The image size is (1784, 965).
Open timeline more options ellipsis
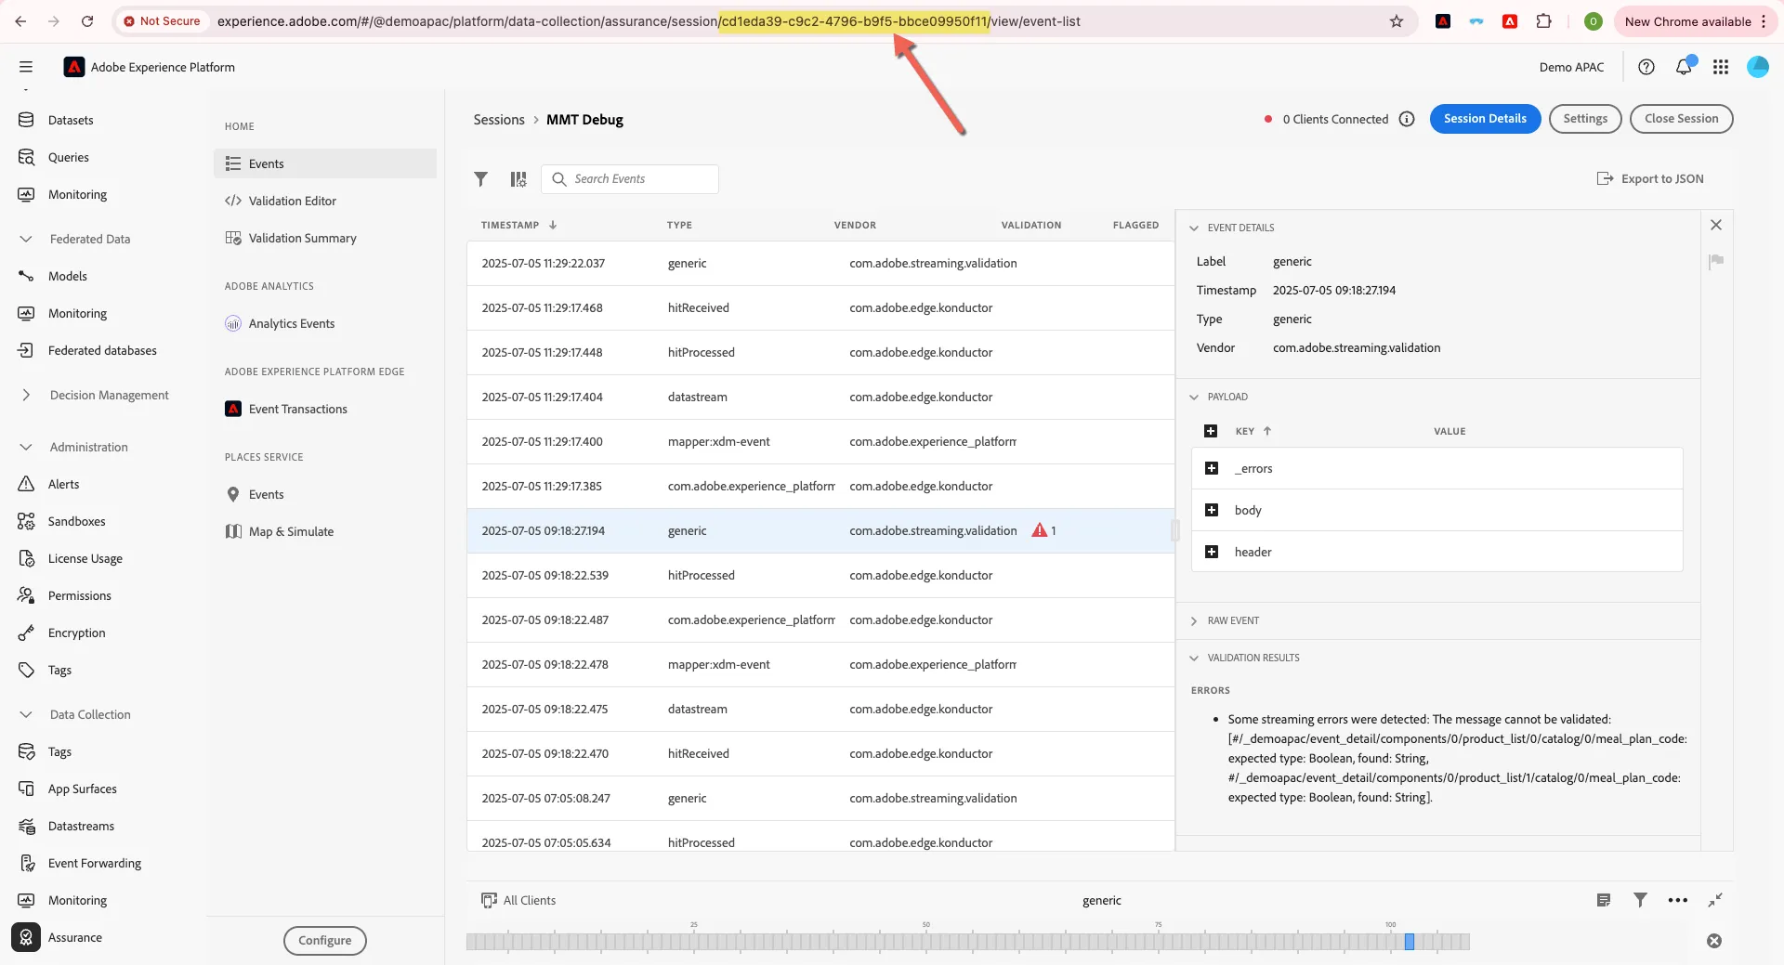point(1678,900)
